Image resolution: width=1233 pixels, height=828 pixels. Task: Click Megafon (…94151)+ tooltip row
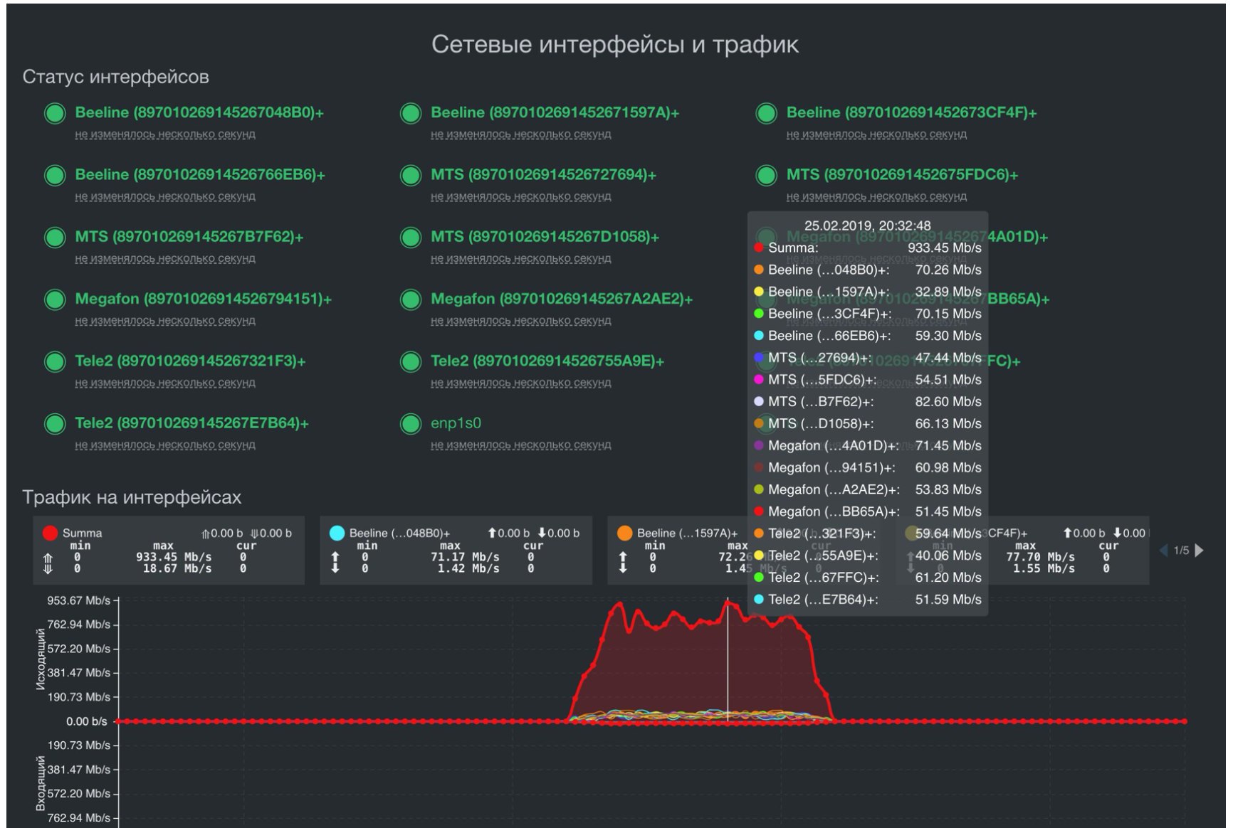pyautogui.click(x=868, y=467)
